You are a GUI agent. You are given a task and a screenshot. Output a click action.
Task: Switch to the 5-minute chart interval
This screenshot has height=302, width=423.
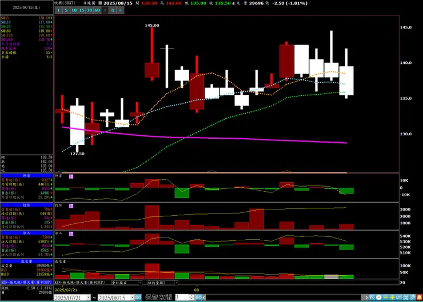click(66, 10)
